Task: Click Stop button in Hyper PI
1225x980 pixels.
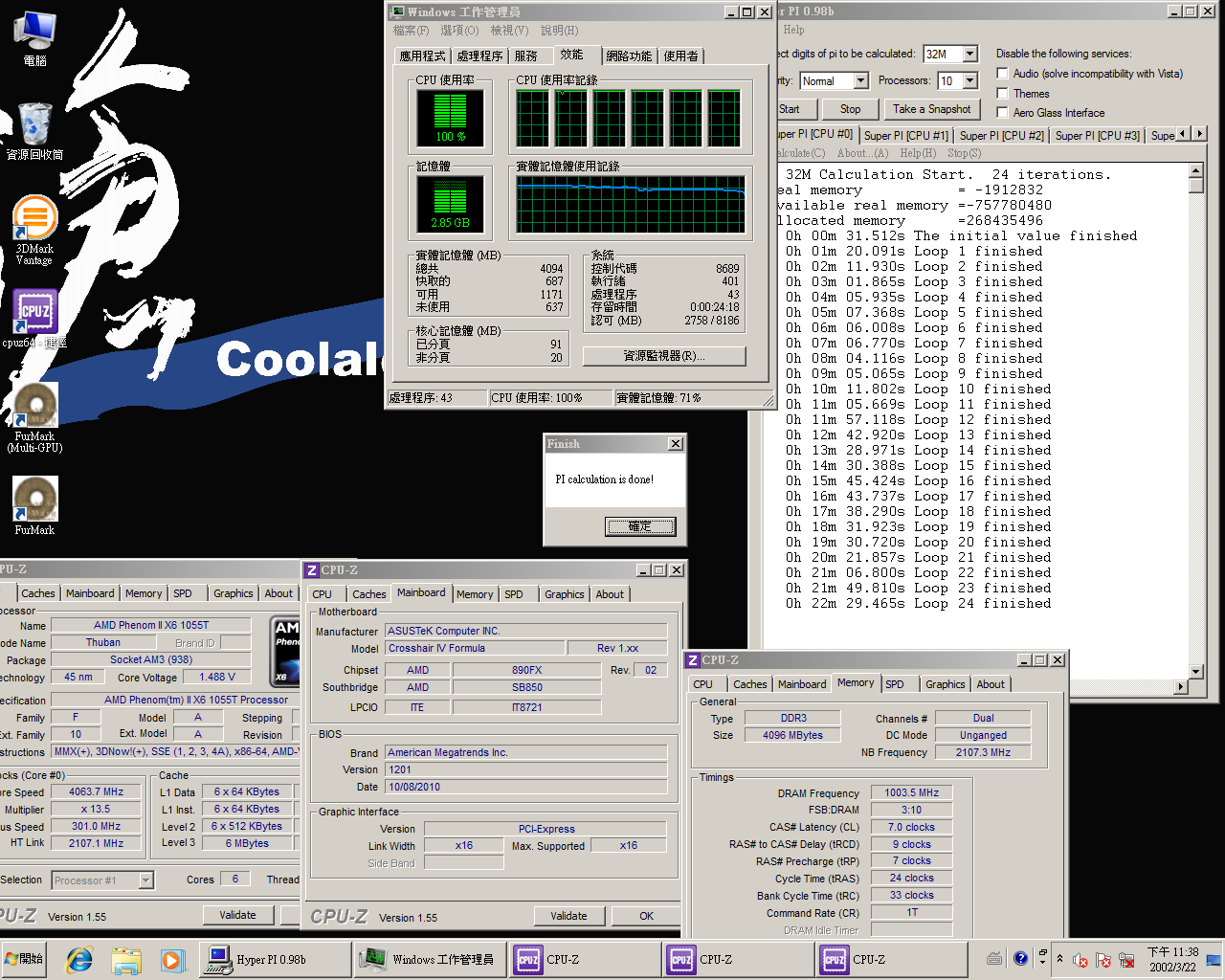Action: pyautogui.click(x=850, y=109)
